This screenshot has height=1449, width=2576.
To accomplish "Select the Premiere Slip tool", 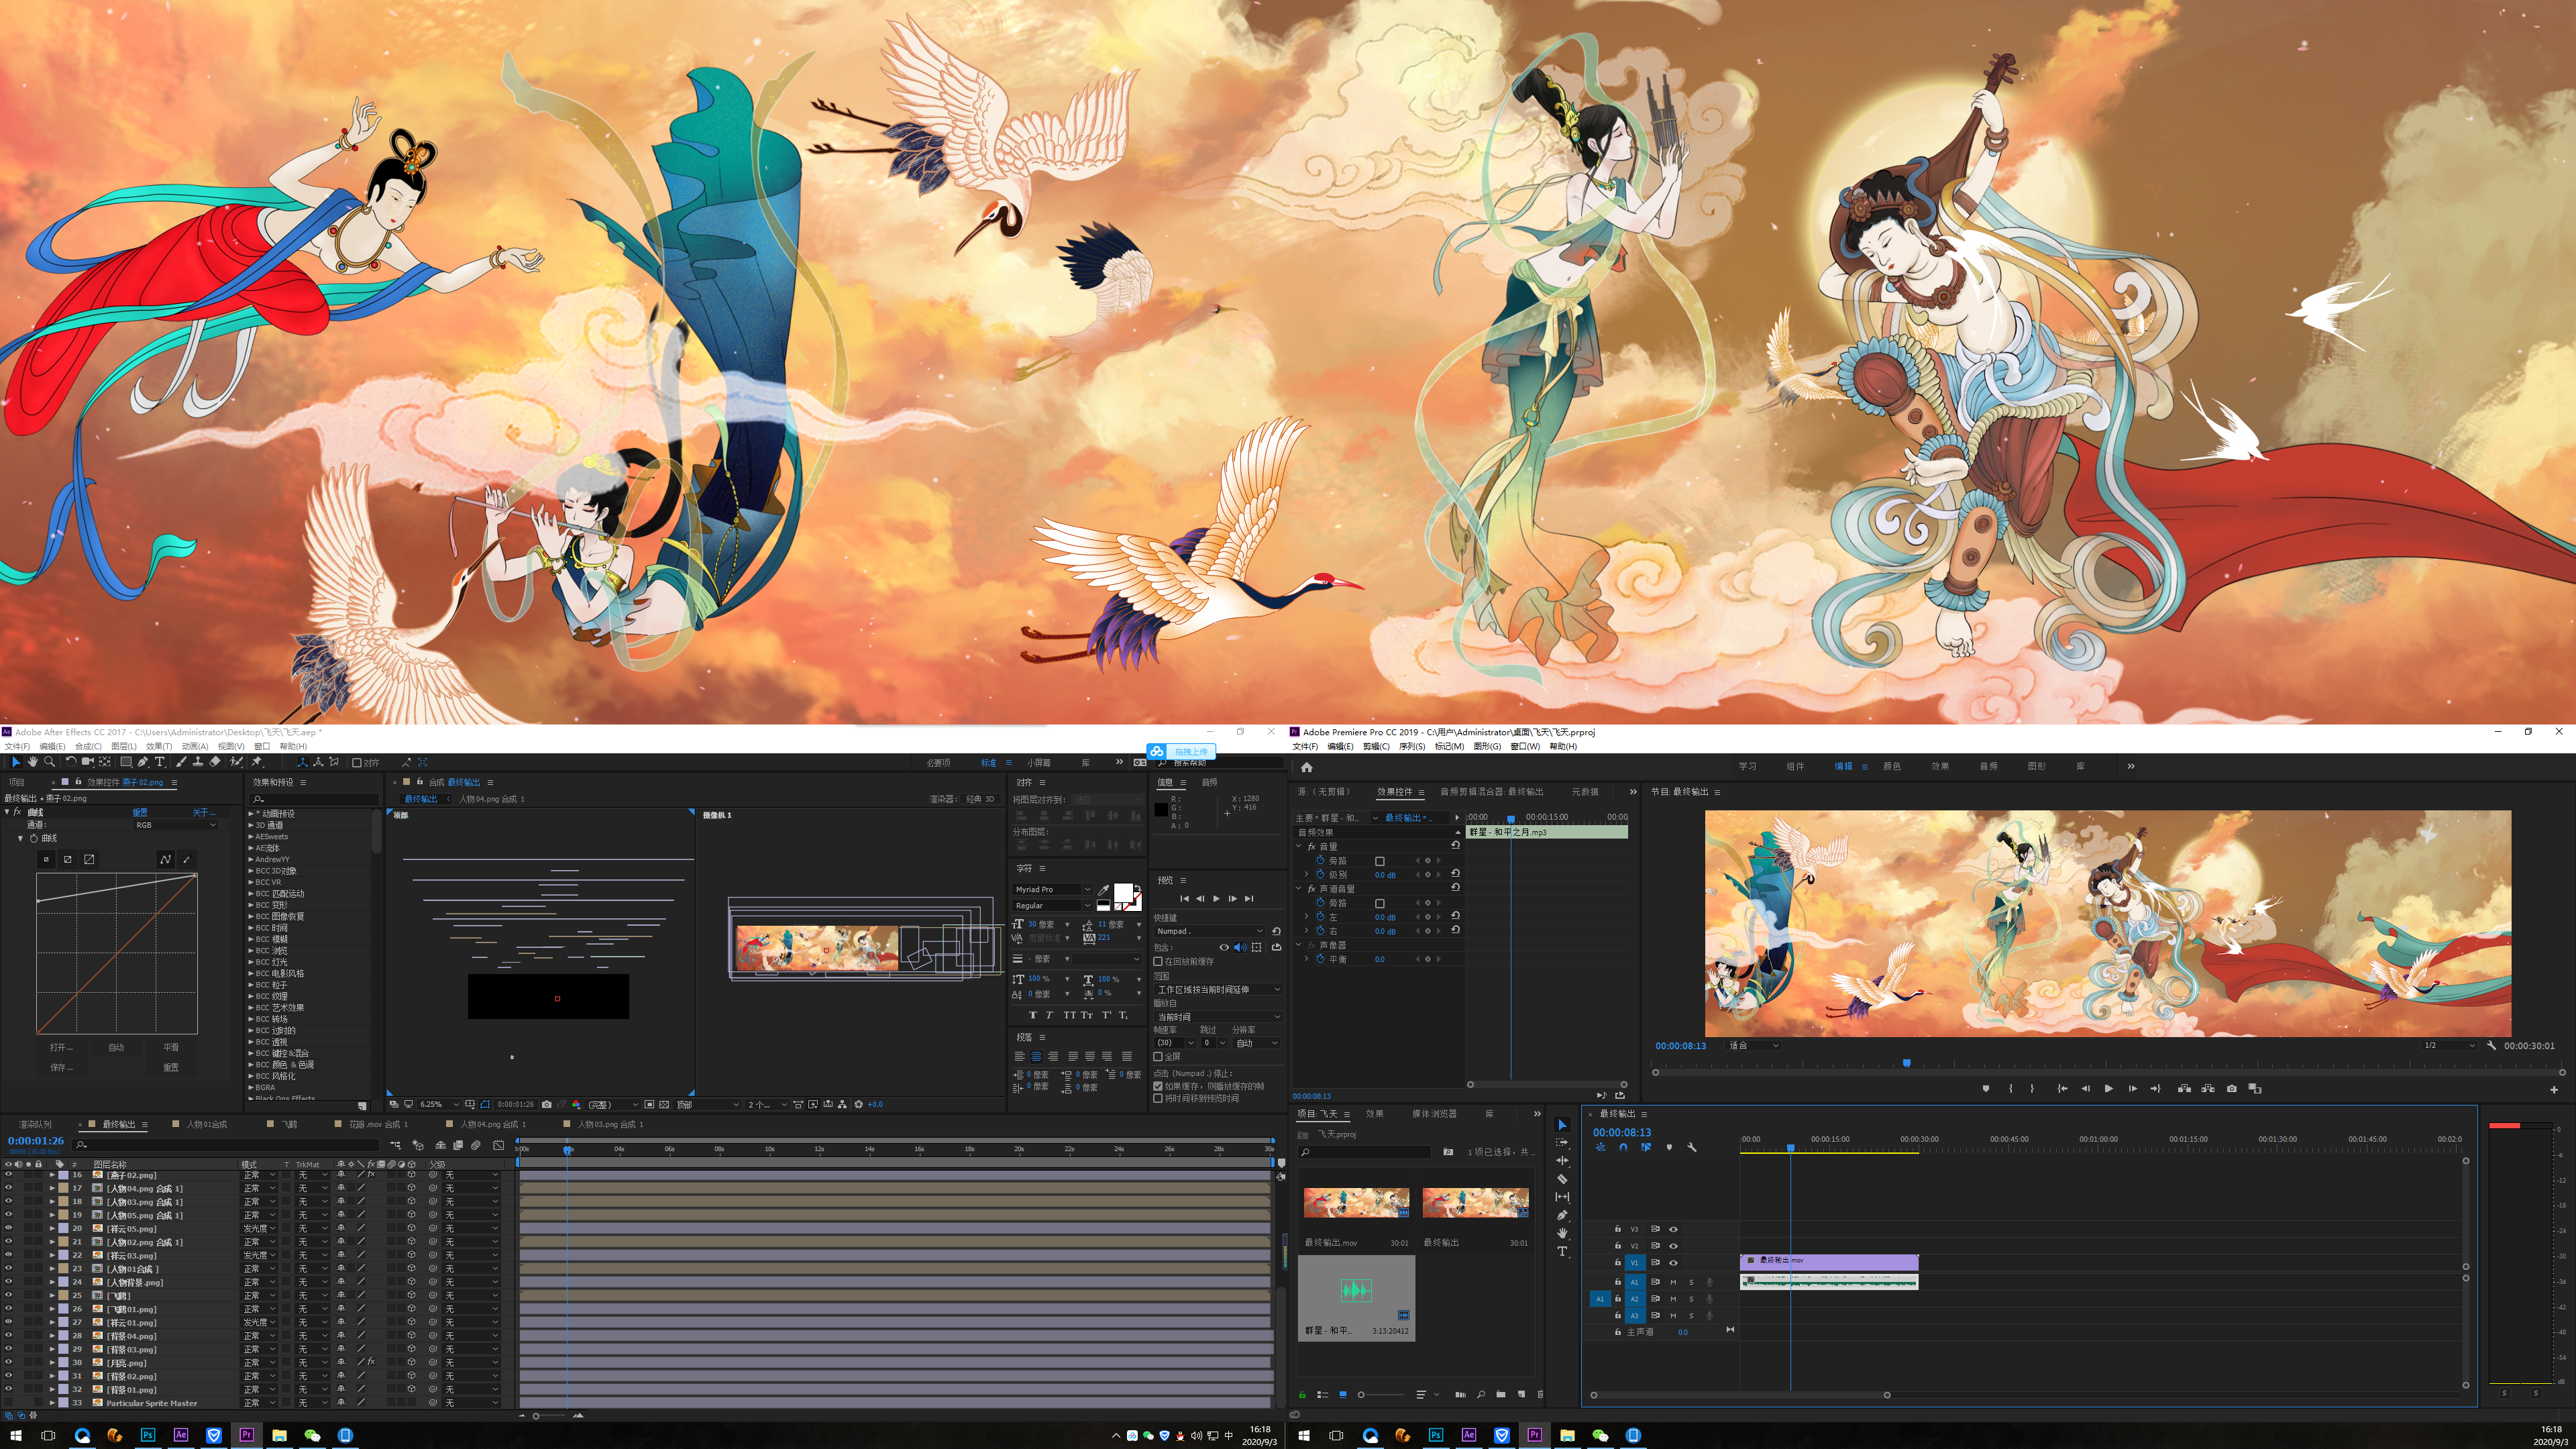I will pyautogui.click(x=1562, y=1197).
